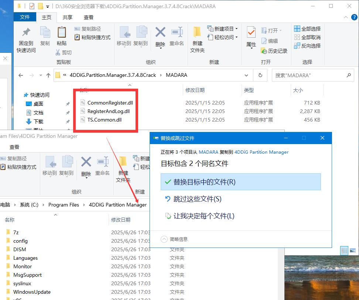Click Program Files in the breadcrumb path
The image size is (359, 300).
[64, 205]
